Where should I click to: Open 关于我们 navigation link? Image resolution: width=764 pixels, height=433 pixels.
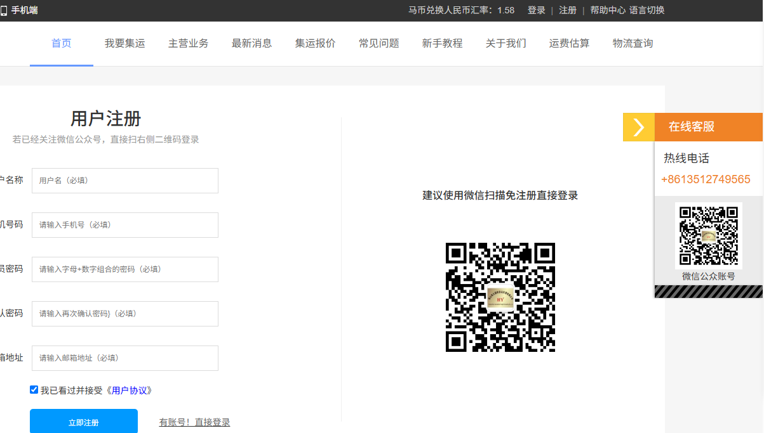tap(506, 43)
